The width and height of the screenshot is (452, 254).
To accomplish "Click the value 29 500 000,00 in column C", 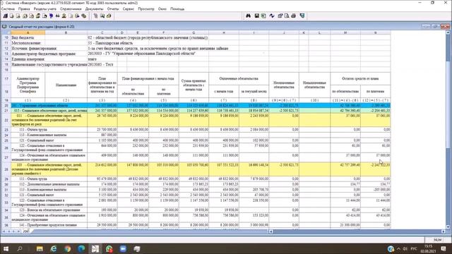I will point(107,225).
